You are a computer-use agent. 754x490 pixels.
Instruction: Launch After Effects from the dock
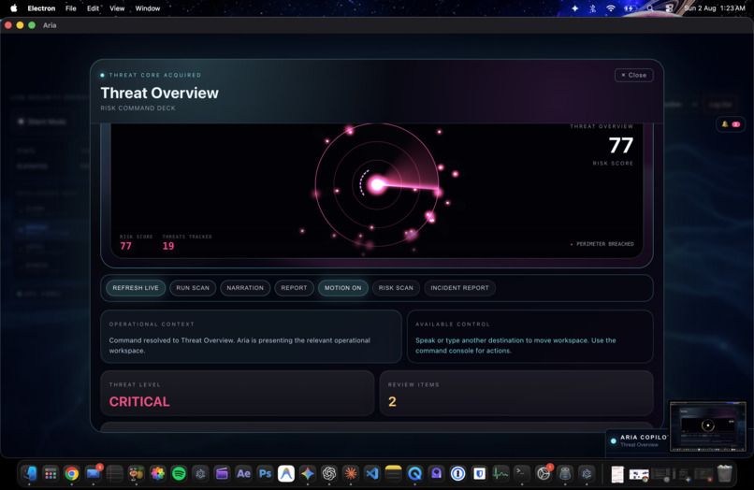(x=243, y=474)
